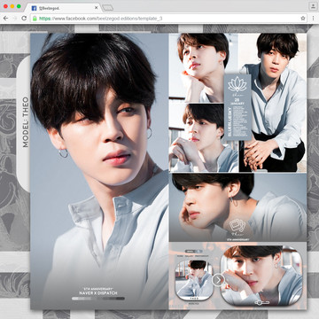Open a new tab with the blank tab button

pyautogui.click(x=107, y=8)
